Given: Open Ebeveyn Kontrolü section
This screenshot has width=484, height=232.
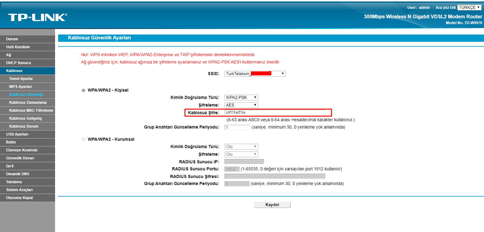Looking at the screenshot, I should (28, 150).
